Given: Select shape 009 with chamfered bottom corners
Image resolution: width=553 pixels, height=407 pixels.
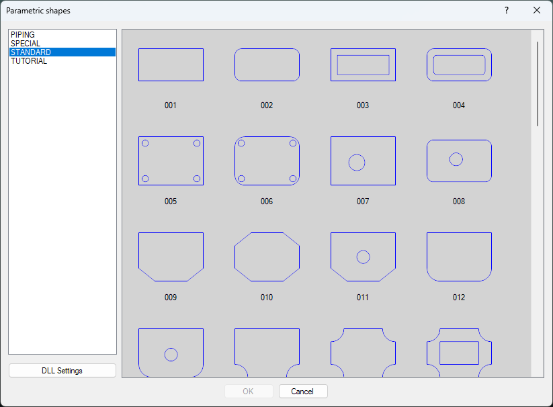Looking at the screenshot, I should [x=171, y=256].
